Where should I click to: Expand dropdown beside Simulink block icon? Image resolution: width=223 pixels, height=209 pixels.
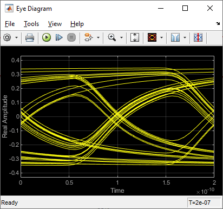(x=98, y=37)
